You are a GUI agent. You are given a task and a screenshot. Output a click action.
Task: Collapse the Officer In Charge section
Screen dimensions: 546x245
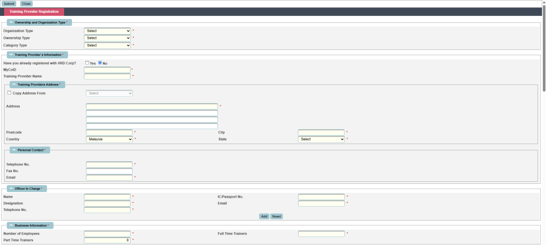[x=11, y=189]
